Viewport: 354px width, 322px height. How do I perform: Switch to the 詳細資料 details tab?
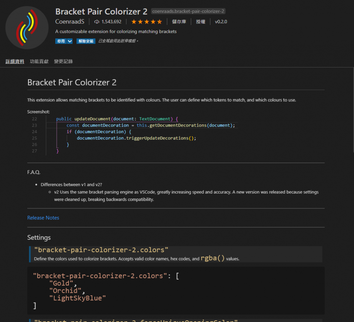(15, 62)
